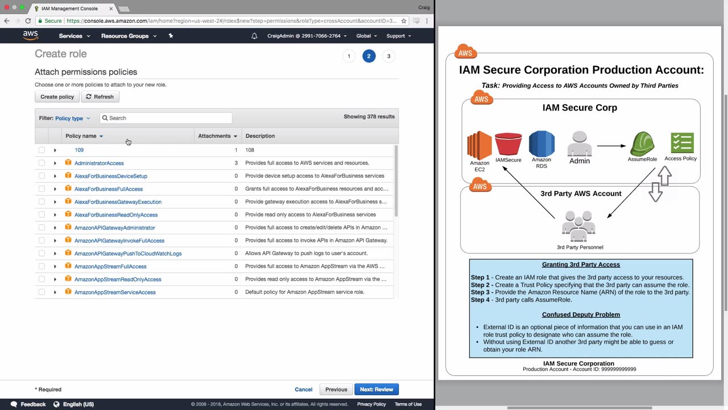This screenshot has width=728, height=410.
Task: Expand the AlexaForBusinessGatewayExecution row arrow
Action: pyautogui.click(x=55, y=202)
